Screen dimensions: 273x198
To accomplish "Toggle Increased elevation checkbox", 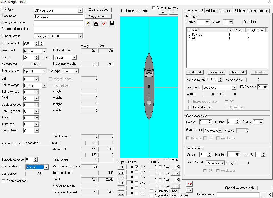I will [x=190, y=101].
